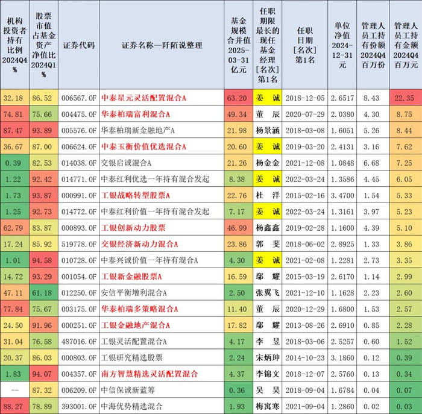Click manager name 宋炳珅
Screen dimensions: 422x414
[x=268, y=358]
